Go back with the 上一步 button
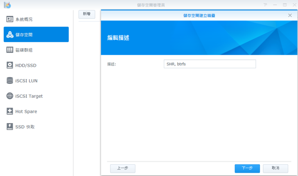This screenshot has width=298, height=176. click(122, 168)
